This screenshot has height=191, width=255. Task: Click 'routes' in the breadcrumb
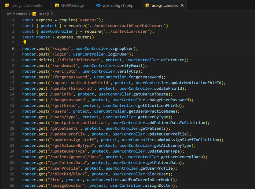22,14
